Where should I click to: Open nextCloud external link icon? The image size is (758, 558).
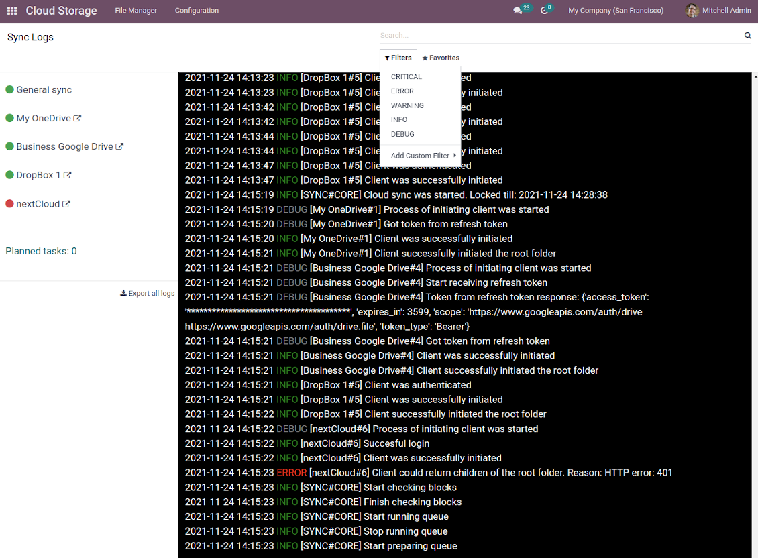(x=66, y=204)
